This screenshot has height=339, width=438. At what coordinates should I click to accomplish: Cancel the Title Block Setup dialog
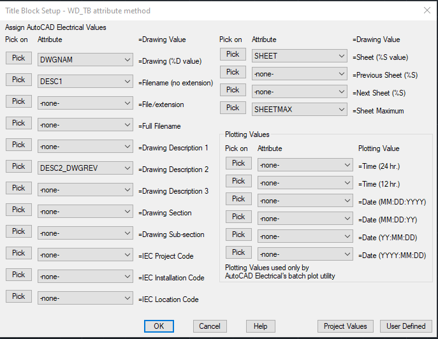pos(210,326)
